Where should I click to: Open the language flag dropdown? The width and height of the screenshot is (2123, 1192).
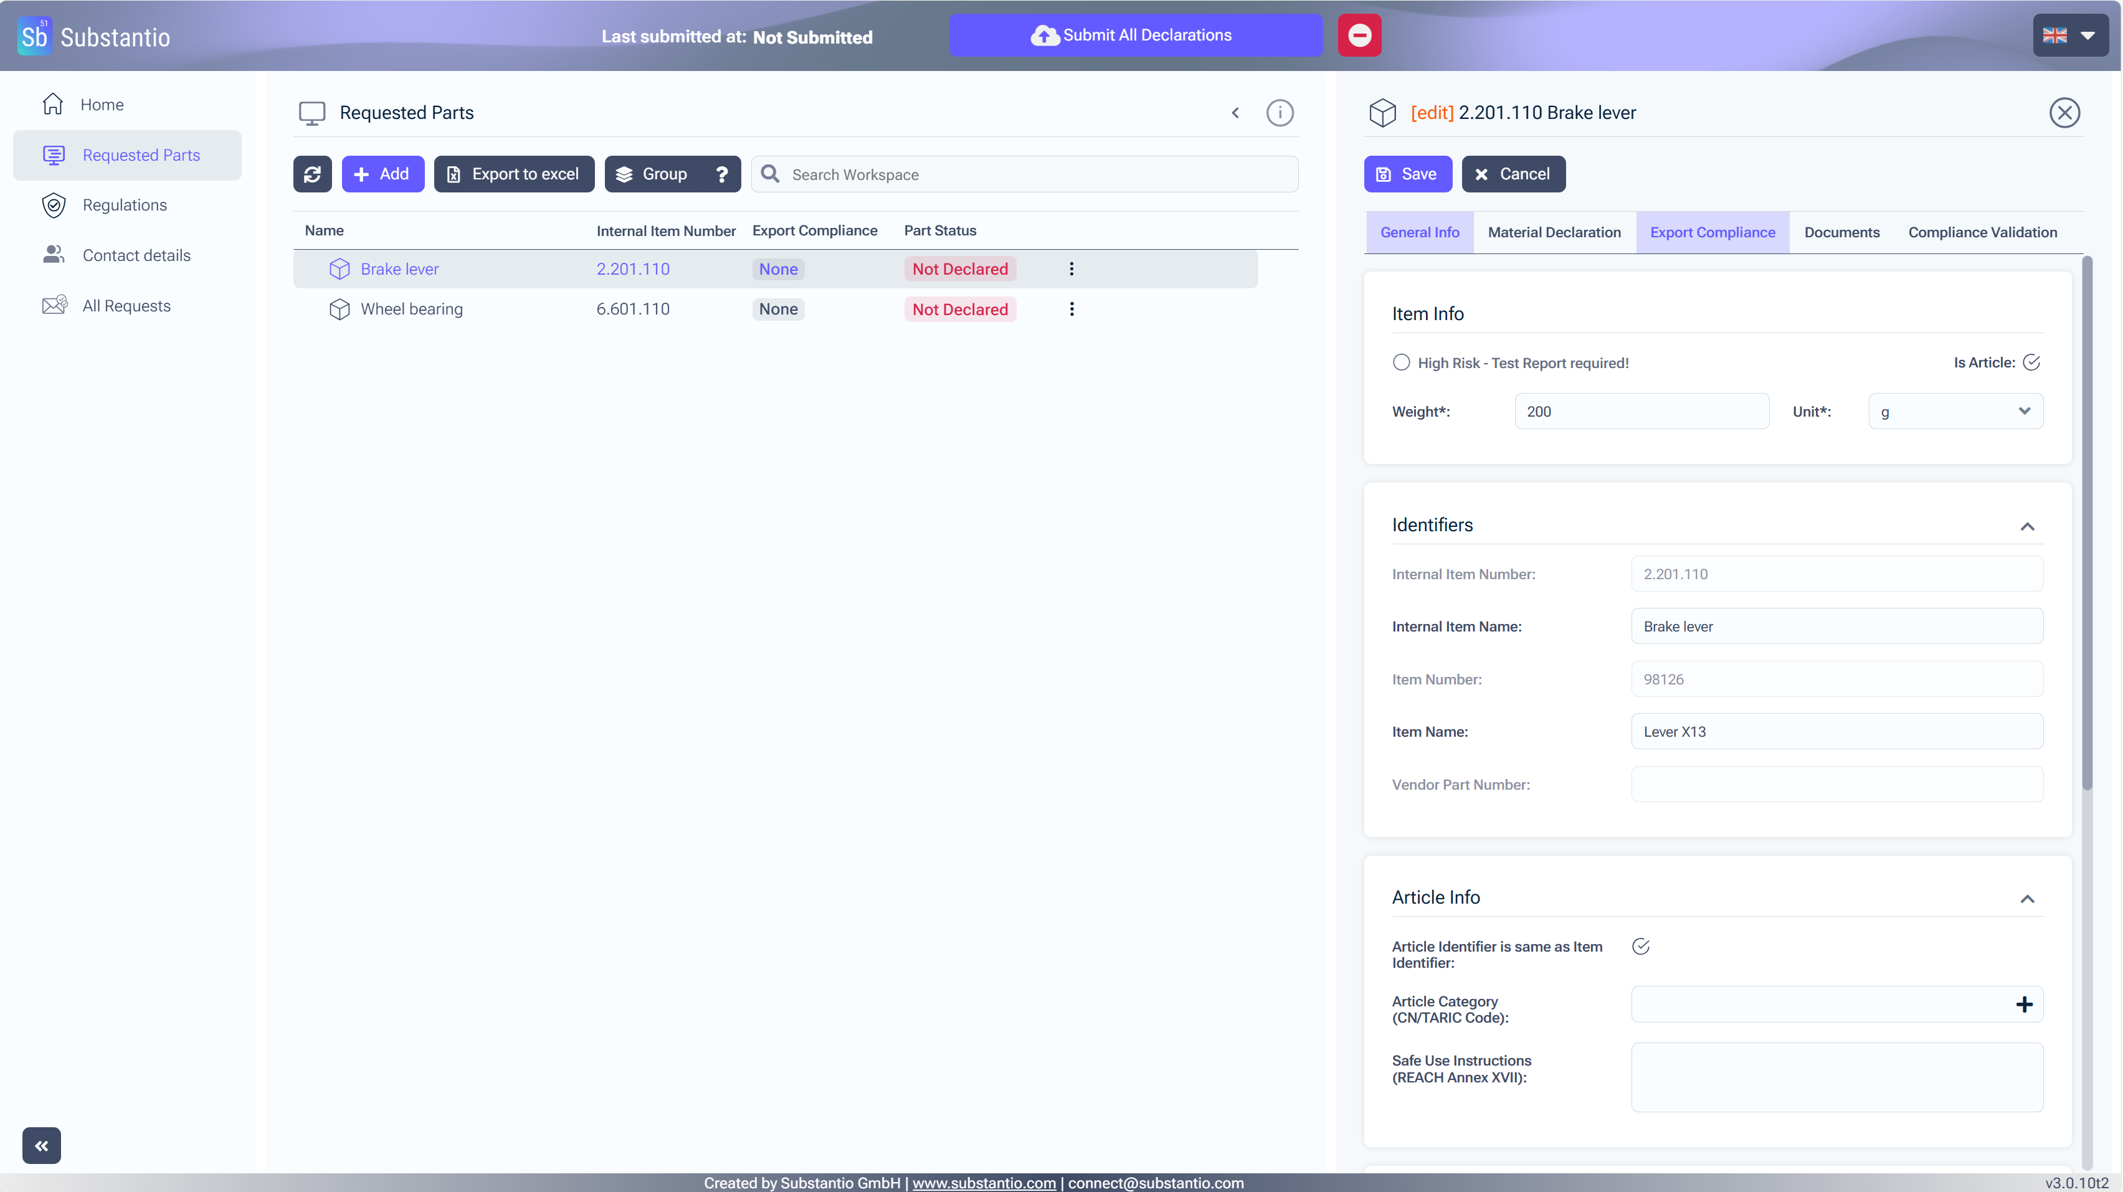(x=2069, y=35)
